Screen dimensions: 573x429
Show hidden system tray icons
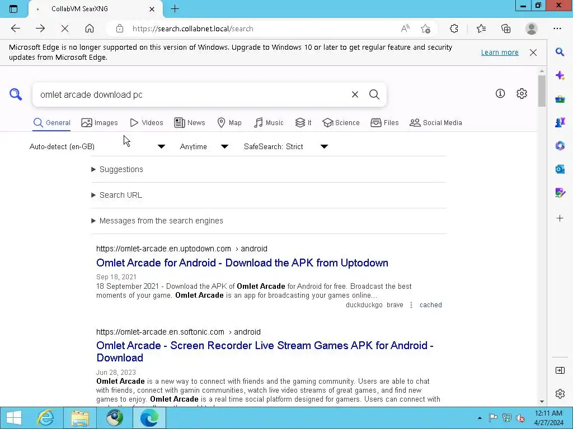click(480, 418)
